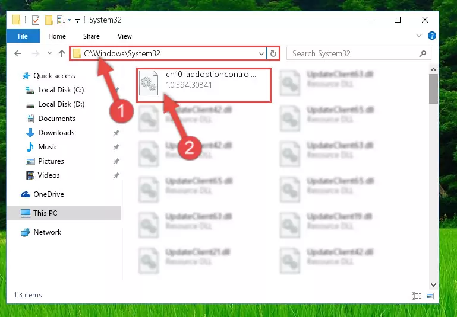The width and height of the screenshot is (457, 317).
Task: Open the File menu tab
Action: coord(23,36)
